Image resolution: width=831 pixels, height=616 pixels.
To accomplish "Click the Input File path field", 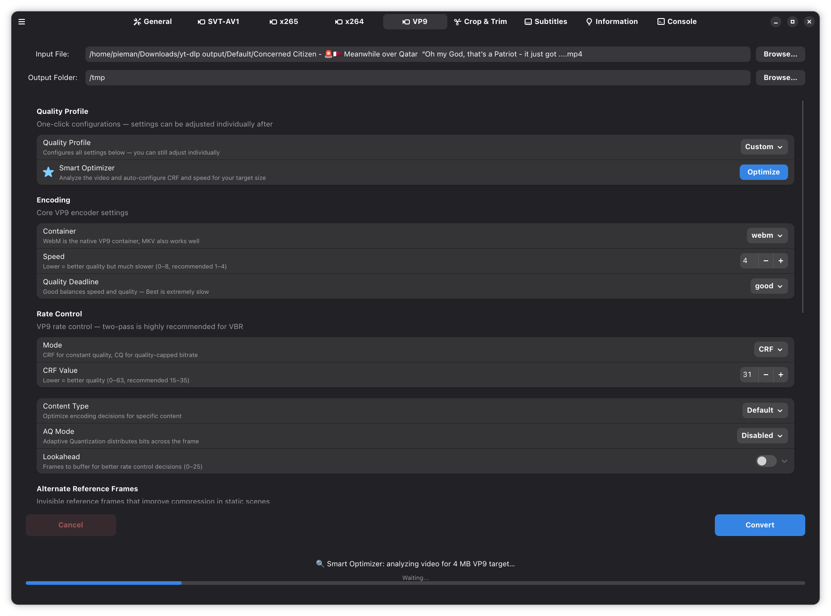I will (418, 54).
